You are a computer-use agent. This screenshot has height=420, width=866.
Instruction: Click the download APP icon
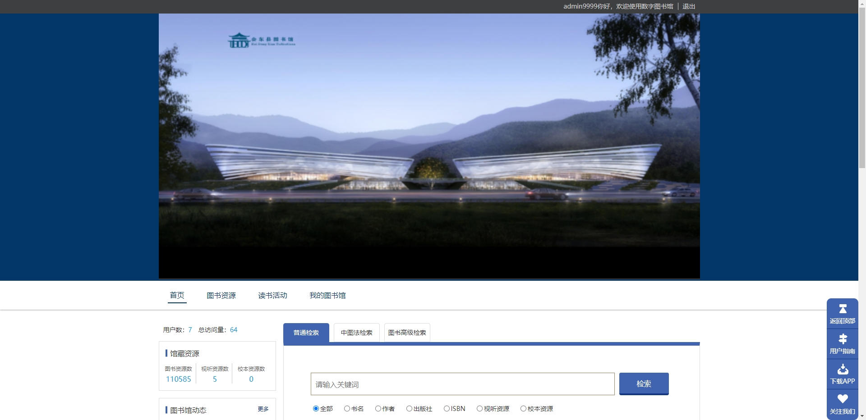point(842,370)
